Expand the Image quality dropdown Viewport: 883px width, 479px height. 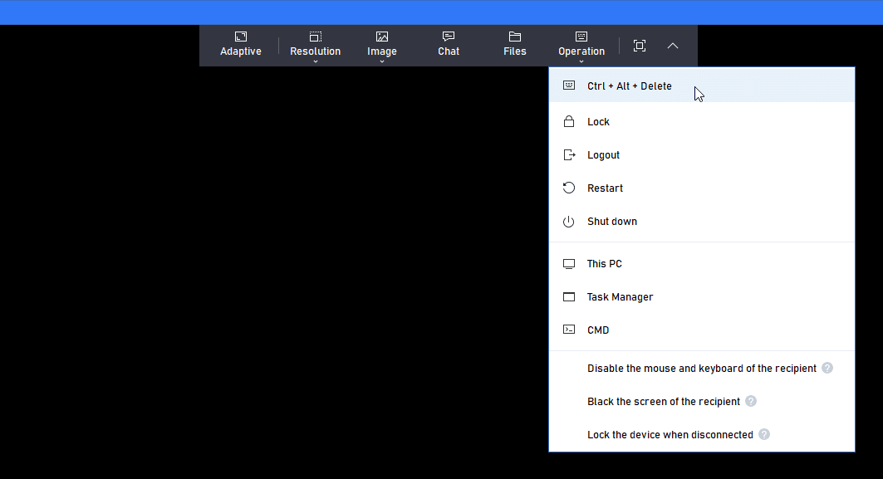382,46
